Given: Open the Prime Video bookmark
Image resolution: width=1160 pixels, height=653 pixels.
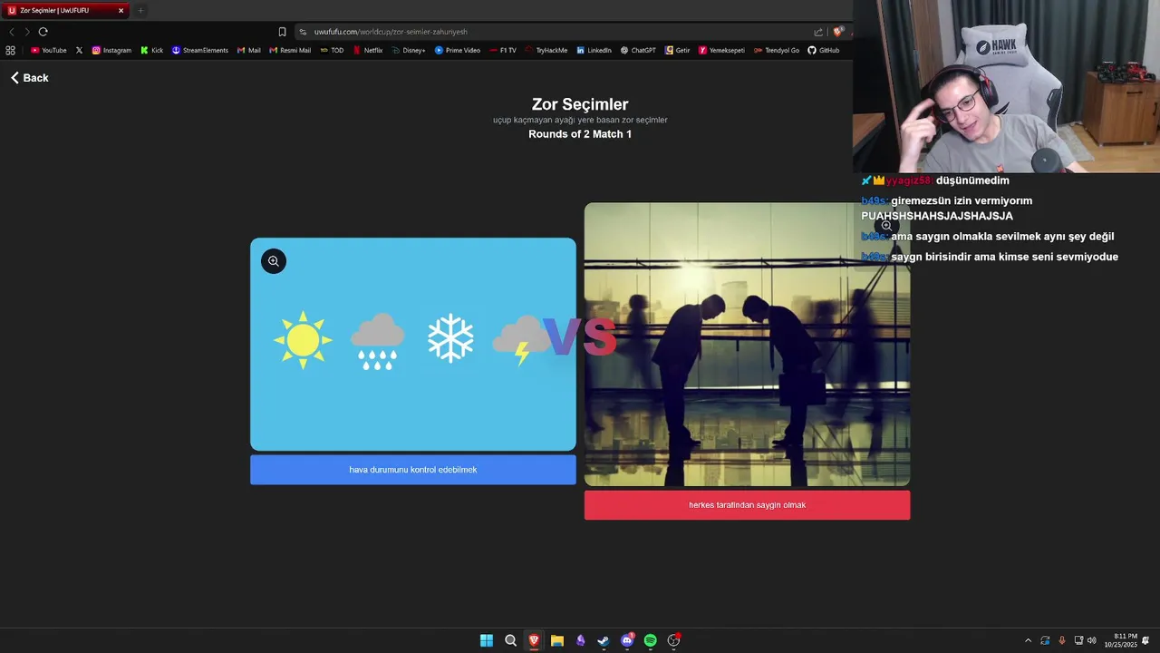Looking at the screenshot, I should [458, 51].
